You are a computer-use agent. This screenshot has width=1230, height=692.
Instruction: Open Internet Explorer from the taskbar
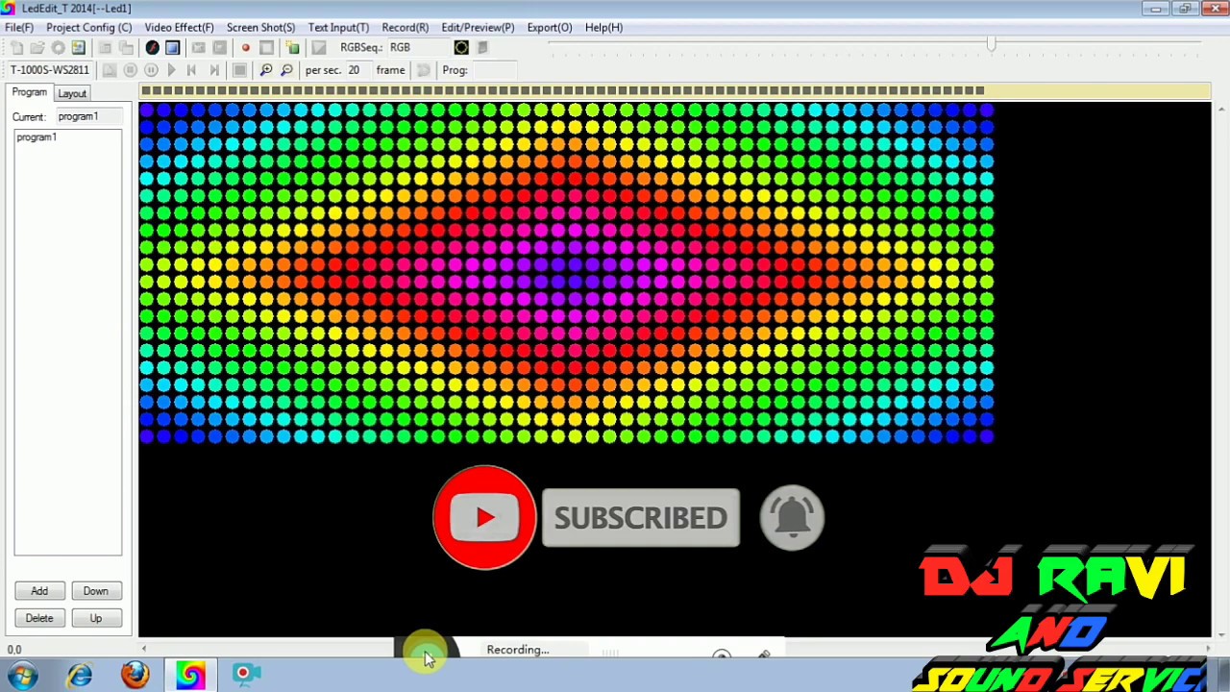80,675
